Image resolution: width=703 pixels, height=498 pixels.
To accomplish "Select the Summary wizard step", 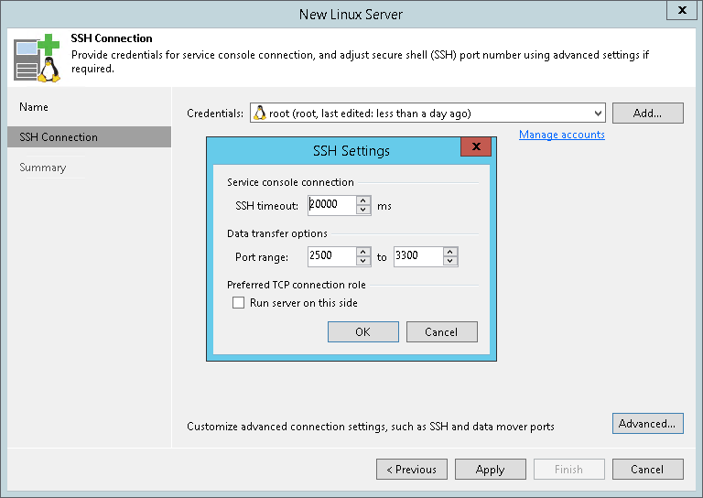I will (43, 168).
